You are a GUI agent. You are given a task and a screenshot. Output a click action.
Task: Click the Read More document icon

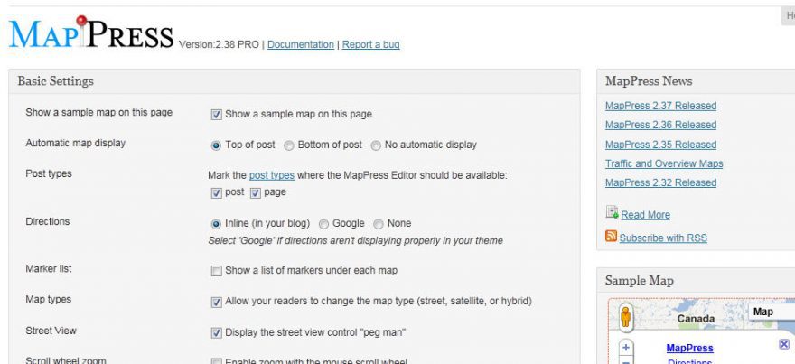click(612, 212)
